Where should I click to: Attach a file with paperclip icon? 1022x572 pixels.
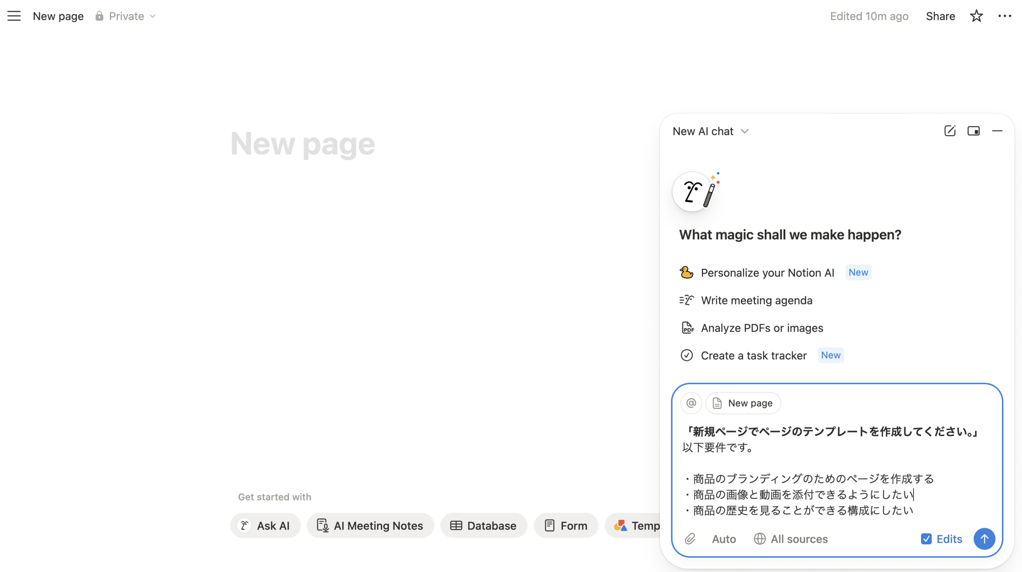pos(690,539)
